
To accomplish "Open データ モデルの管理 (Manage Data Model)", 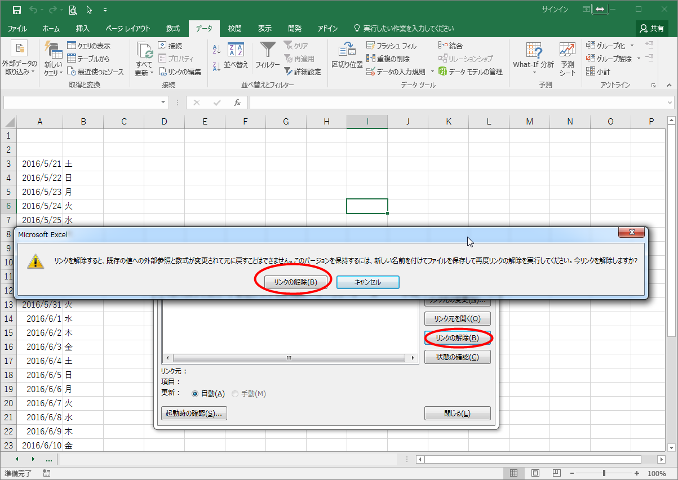I will pyautogui.click(x=470, y=72).
